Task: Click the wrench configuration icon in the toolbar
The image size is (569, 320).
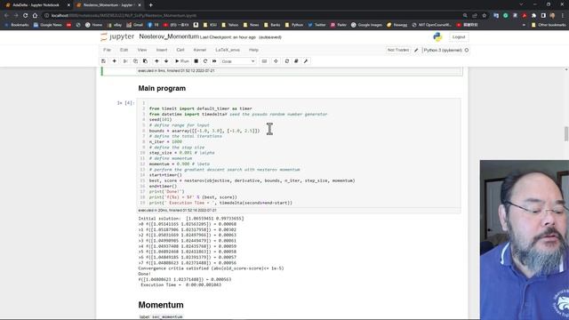Action: coord(306,61)
